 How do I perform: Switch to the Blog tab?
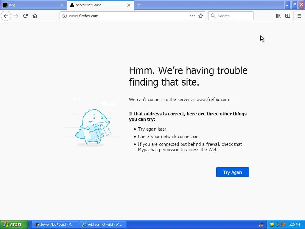tap(33, 5)
